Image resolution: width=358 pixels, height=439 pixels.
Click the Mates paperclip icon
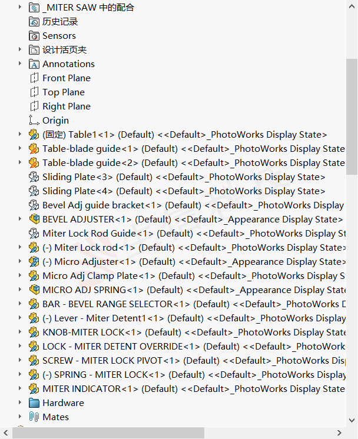coord(34,417)
